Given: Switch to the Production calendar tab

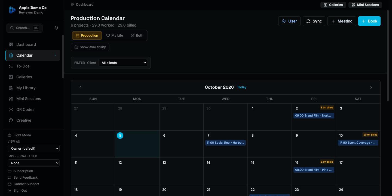Looking at the screenshot, I should 87,36.
